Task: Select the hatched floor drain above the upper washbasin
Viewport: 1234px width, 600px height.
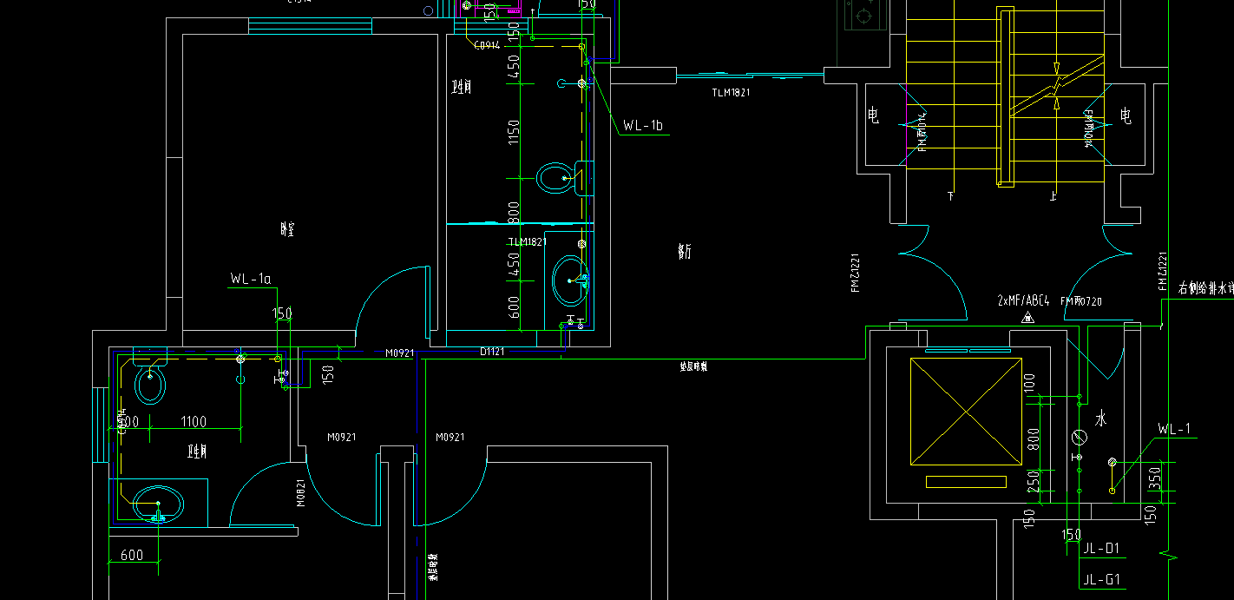Action: click(582, 244)
